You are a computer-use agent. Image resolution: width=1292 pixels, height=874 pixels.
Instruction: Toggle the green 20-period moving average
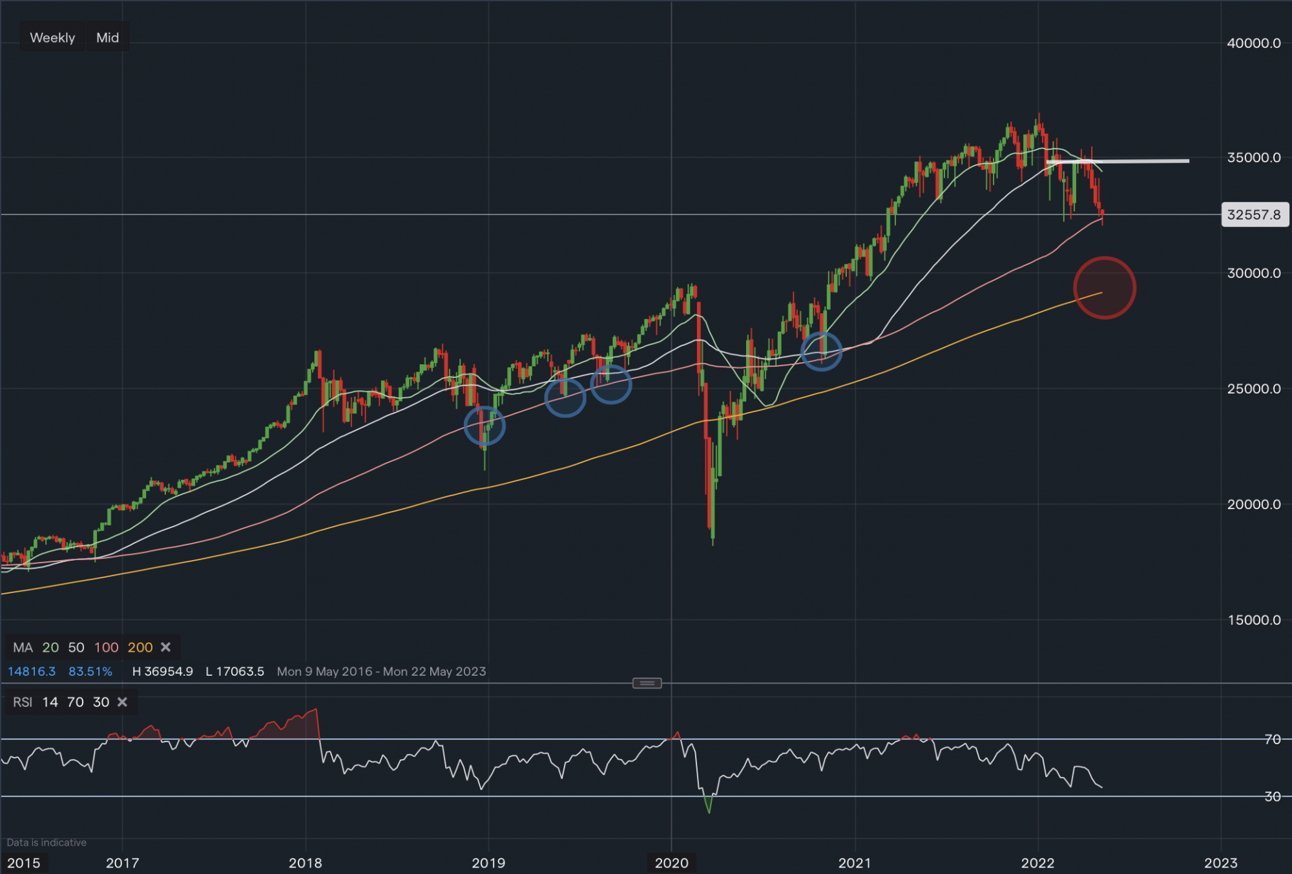(50, 647)
